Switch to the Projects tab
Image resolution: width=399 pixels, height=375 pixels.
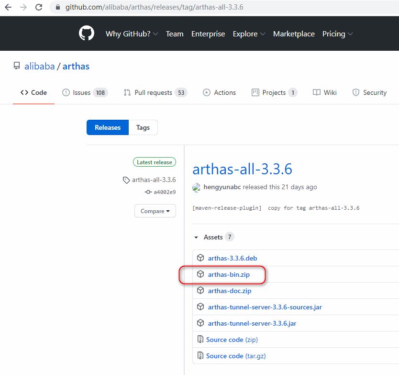(x=274, y=92)
